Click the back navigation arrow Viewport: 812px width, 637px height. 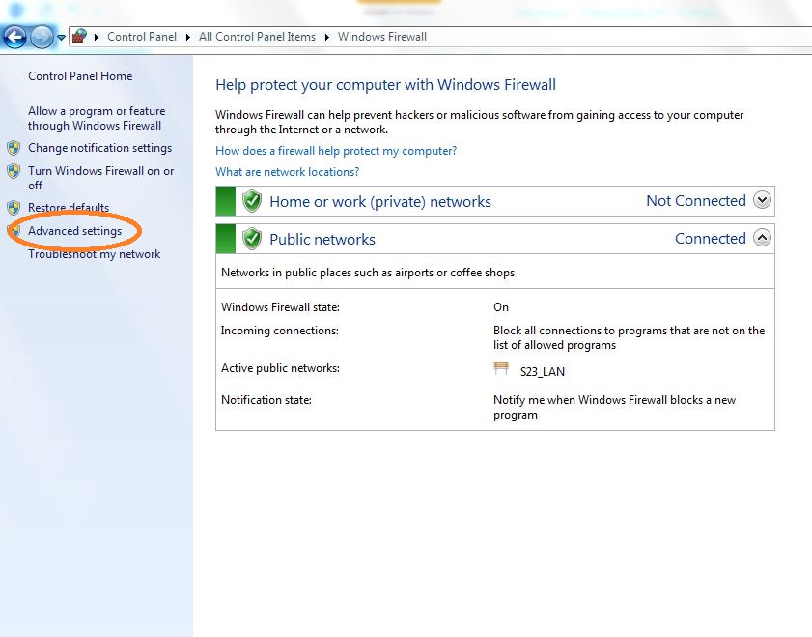pyautogui.click(x=15, y=37)
